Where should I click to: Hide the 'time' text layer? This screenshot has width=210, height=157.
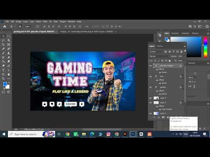pyautogui.click(x=150, y=76)
